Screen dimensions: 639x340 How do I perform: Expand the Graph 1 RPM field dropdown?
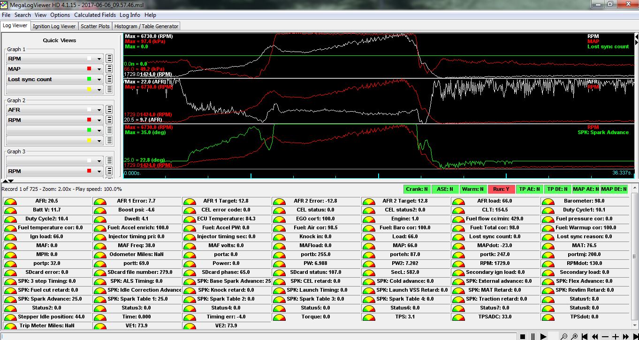pyautogui.click(x=99, y=59)
